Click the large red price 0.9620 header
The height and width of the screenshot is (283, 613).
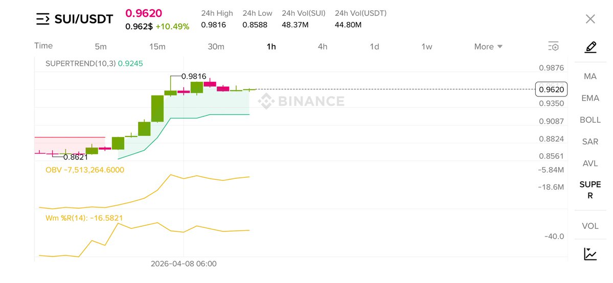click(x=144, y=13)
